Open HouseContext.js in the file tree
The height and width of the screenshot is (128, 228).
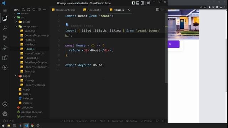34,53
